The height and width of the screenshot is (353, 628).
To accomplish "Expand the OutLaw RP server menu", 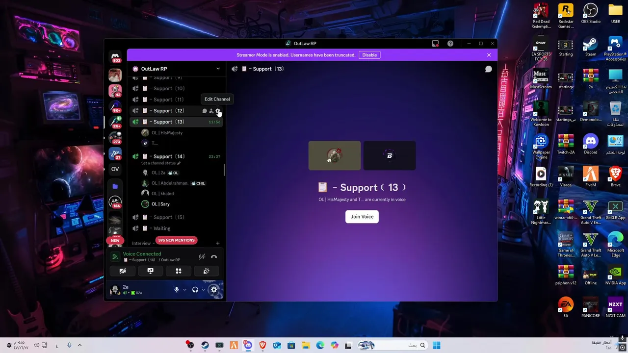I will [x=177, y=69].
